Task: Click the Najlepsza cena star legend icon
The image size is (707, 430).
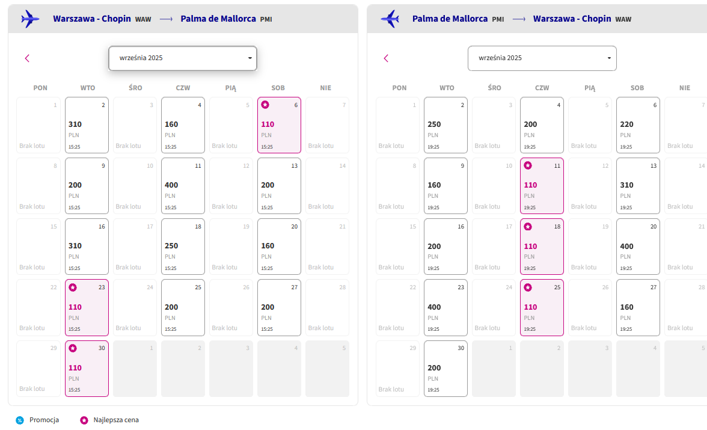Action: pos(84,420)
